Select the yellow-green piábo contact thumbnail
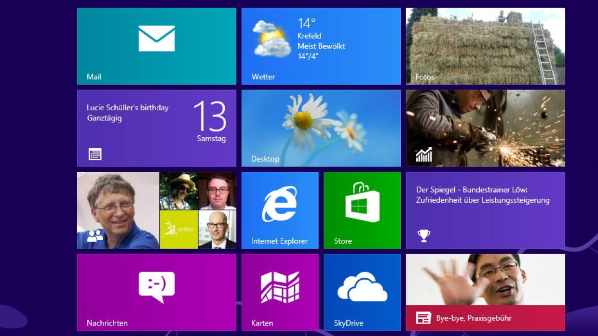Viewport: 598px width, 336px height. click(x=178, y=229)
